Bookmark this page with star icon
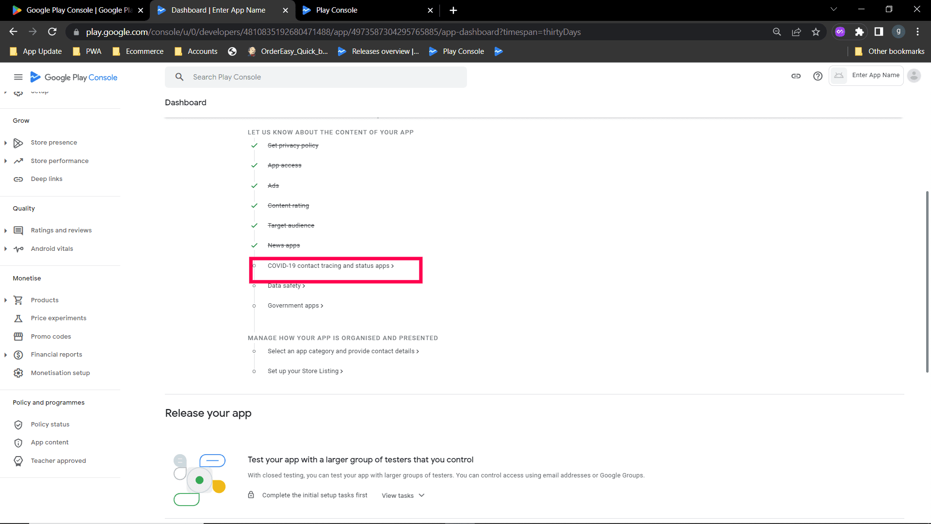The width and height of the screenshot is (931, 524). pos(816,32)
